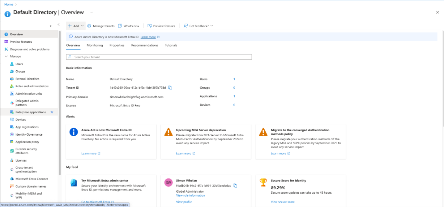This screenshot has width=444, height=207.
Task: Click the Application proxy icon
Action: tap(12, 142)
